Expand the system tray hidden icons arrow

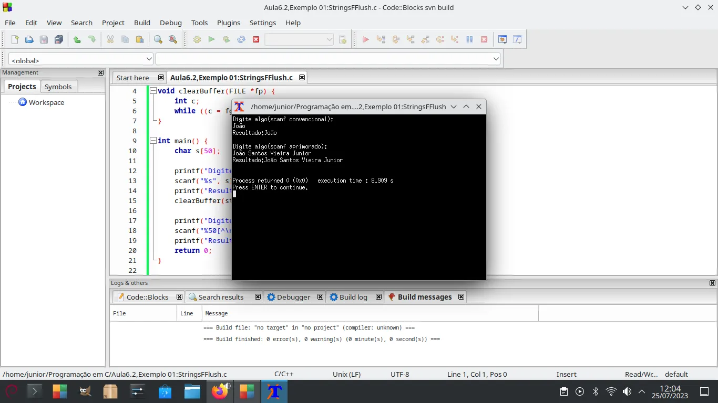point(642,391)
